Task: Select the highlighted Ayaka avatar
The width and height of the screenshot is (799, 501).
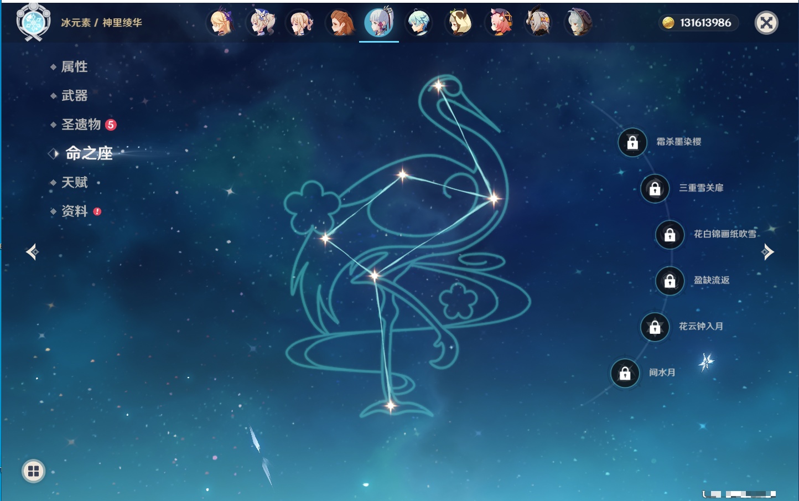Action: 379,22
